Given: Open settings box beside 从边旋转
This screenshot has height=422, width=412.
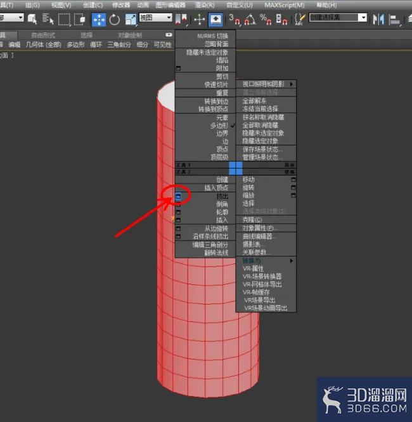Looking at the screenshot, I should (x=178, y=228).
